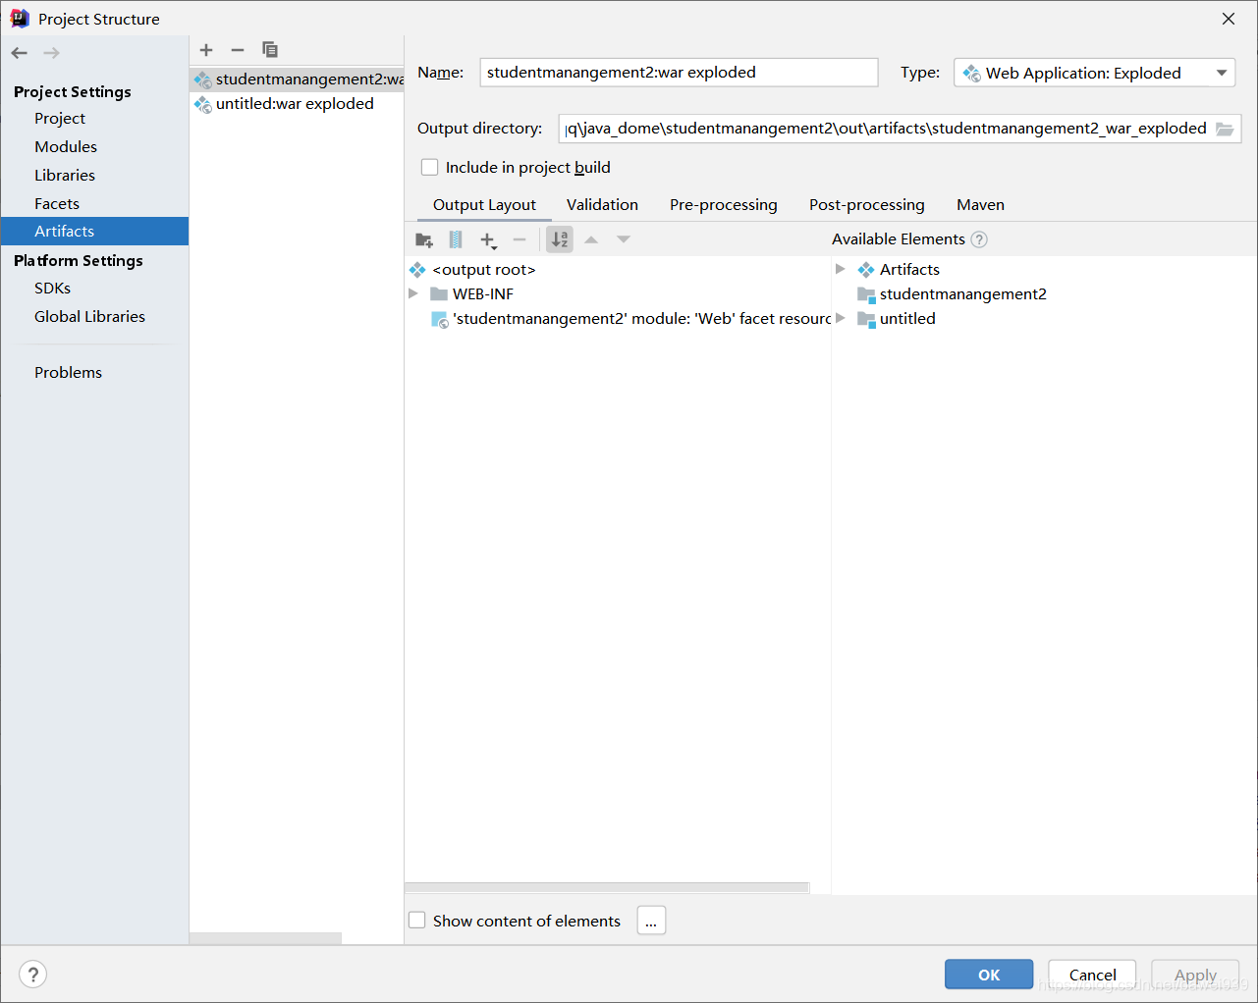The height and width of the screenshot is (1003, 1258).
Task: Select the studentmanangement2:war exploded artifact
Action: coord(297,79)
